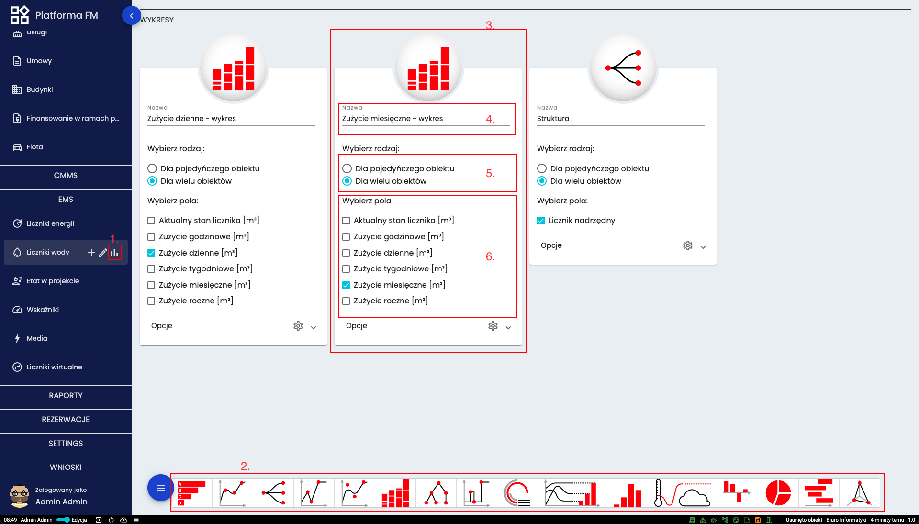
Task: Expand the CMMS sidebar section
Action: point(66,176)
